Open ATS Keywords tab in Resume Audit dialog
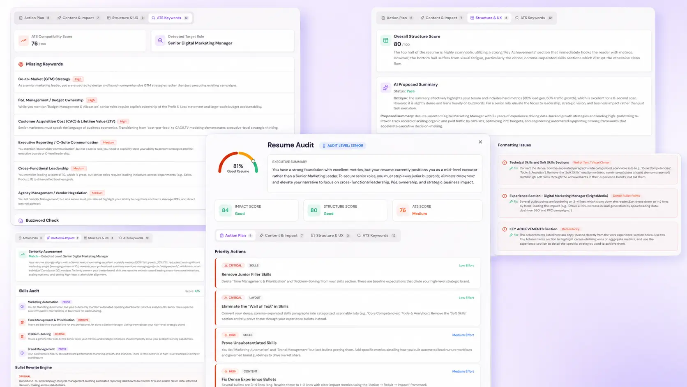 [x=376, y=236]
